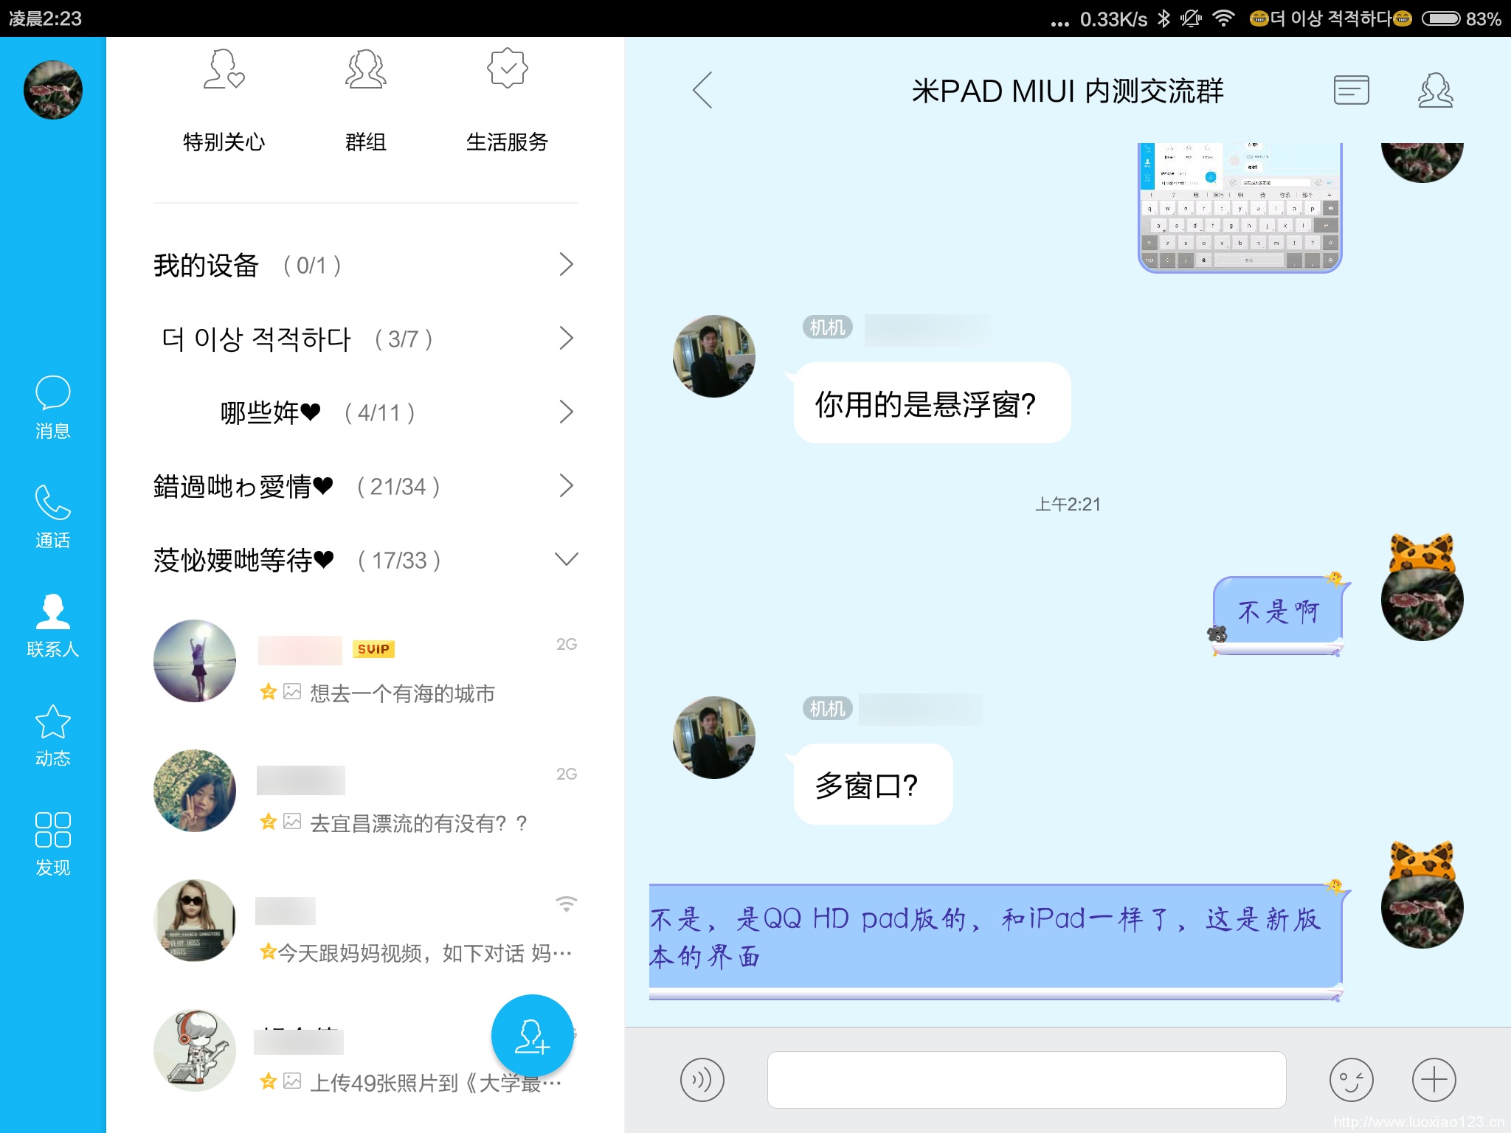Open your profile avatar in the sidebar
The height and width of the screenshot is (1133, 1511).
pyautogui.click(x=53, y=90)
